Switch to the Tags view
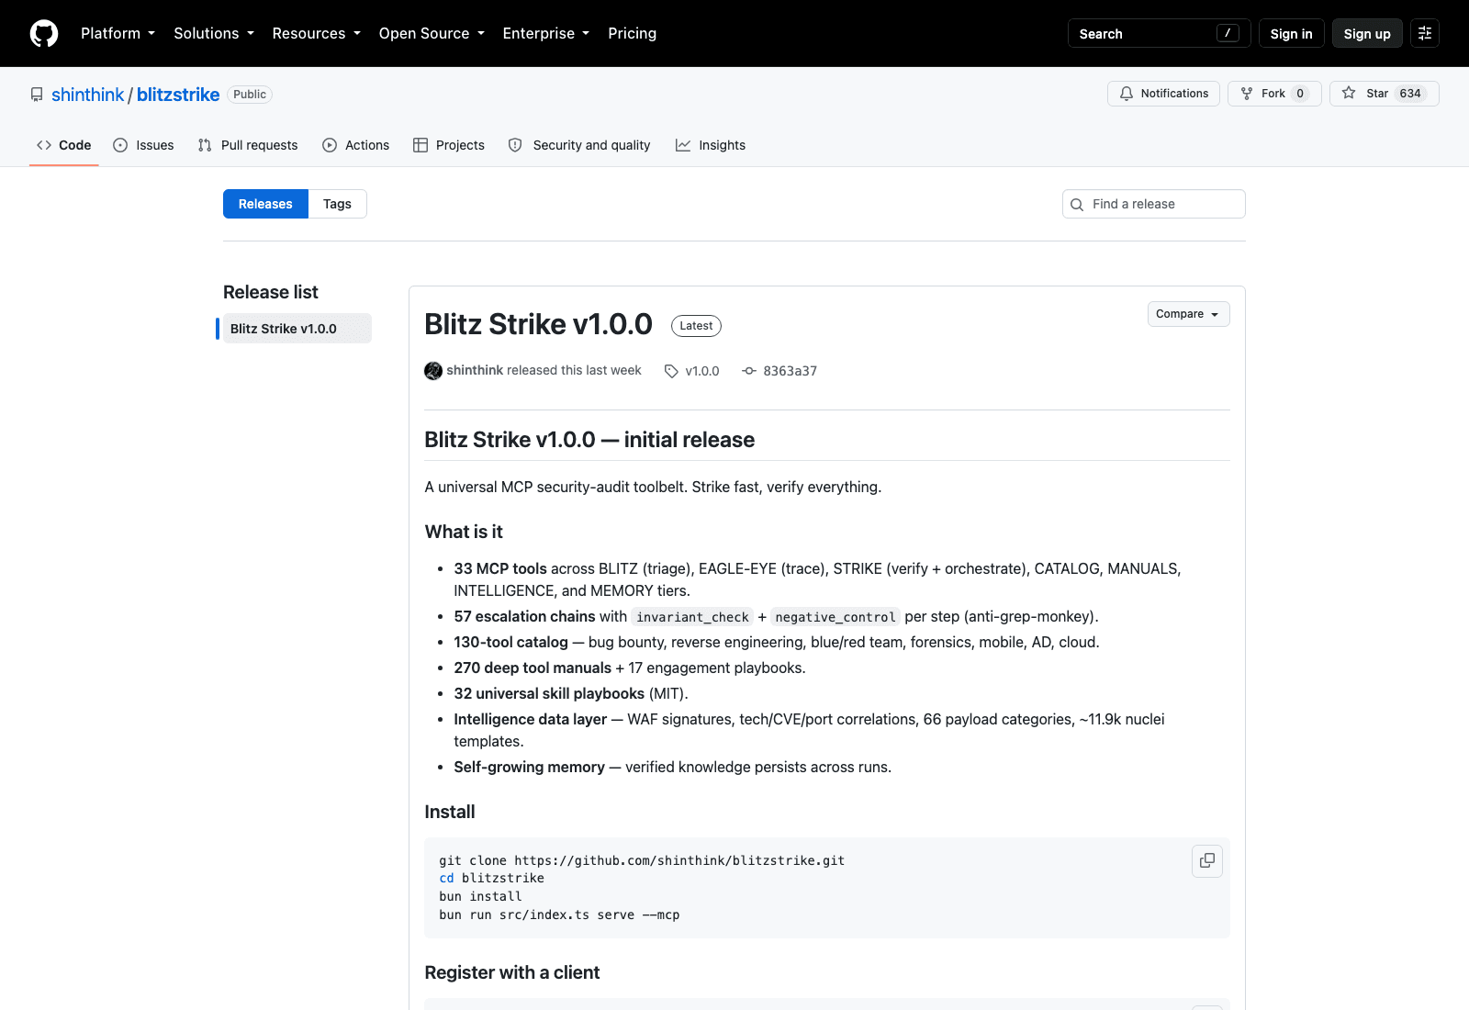Image resolution: width=1469 pixels, height=1010 pixels. click(337, 204)
